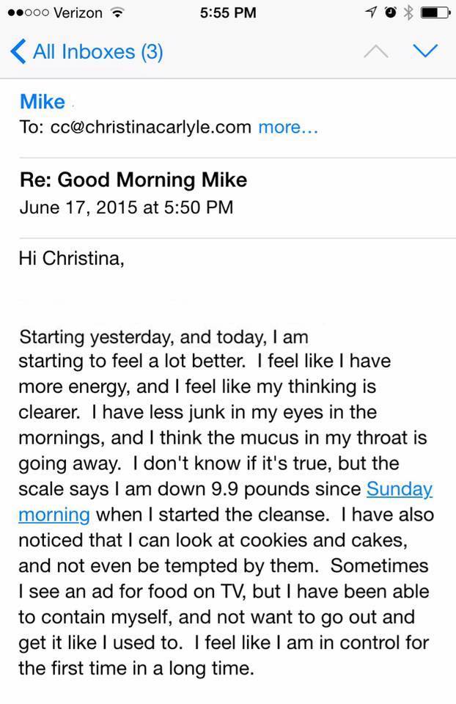Open the underlined Sunday date link

click(400, 490)
